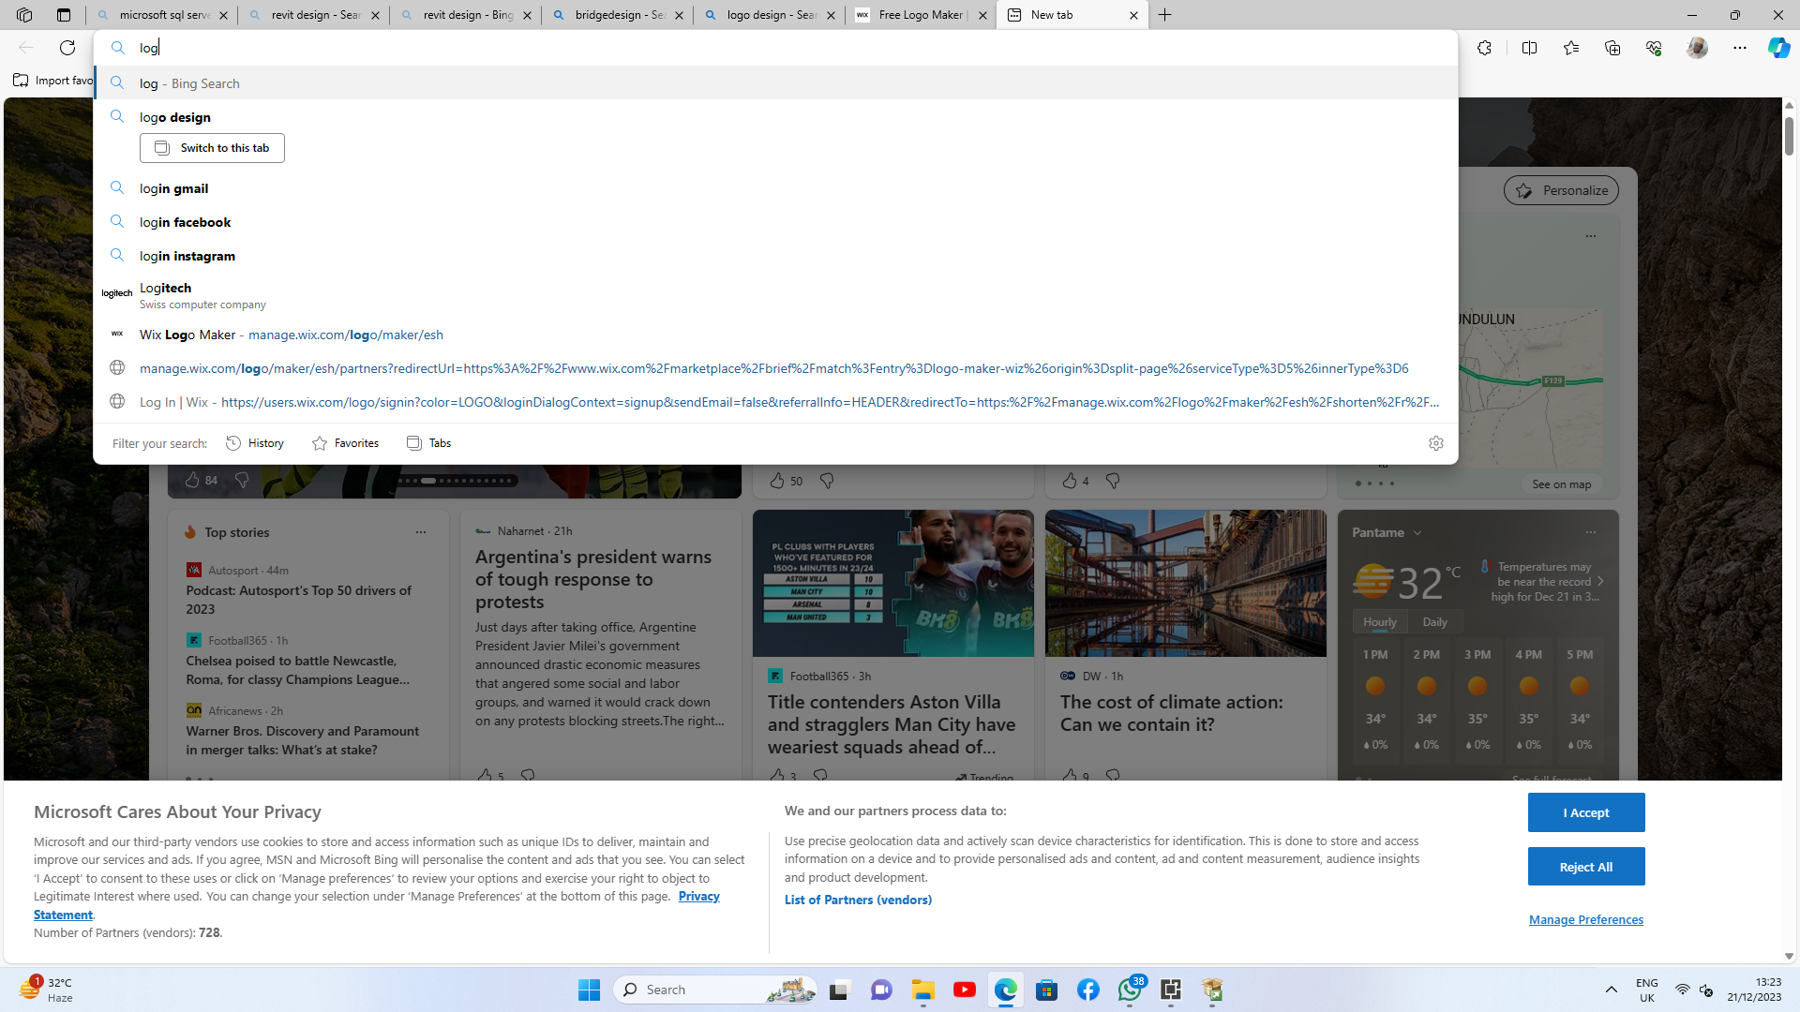Open the Split screen icon
The height and width of the screenshot is (1012, 1800).
[1529, 48]
